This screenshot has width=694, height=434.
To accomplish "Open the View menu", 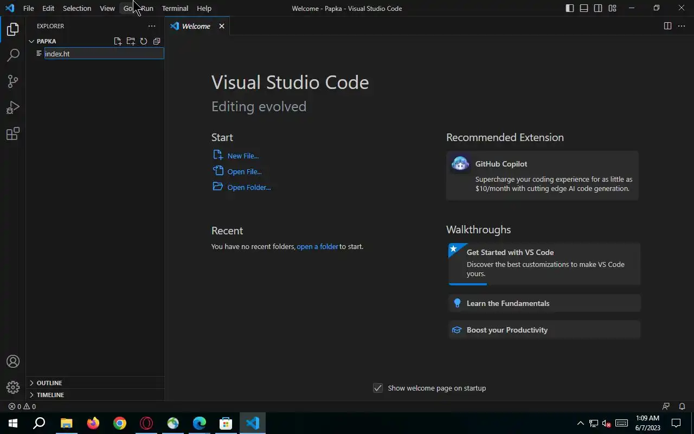I will (107, 8).
